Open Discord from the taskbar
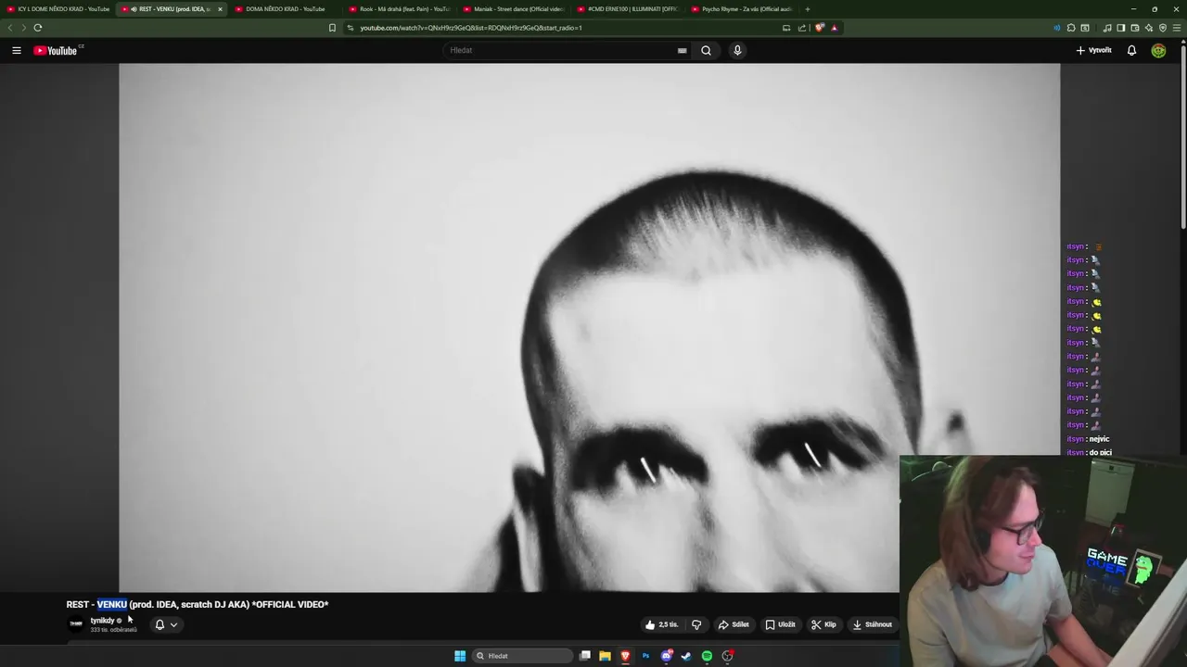1187x667 pixels. pos(666,656)
